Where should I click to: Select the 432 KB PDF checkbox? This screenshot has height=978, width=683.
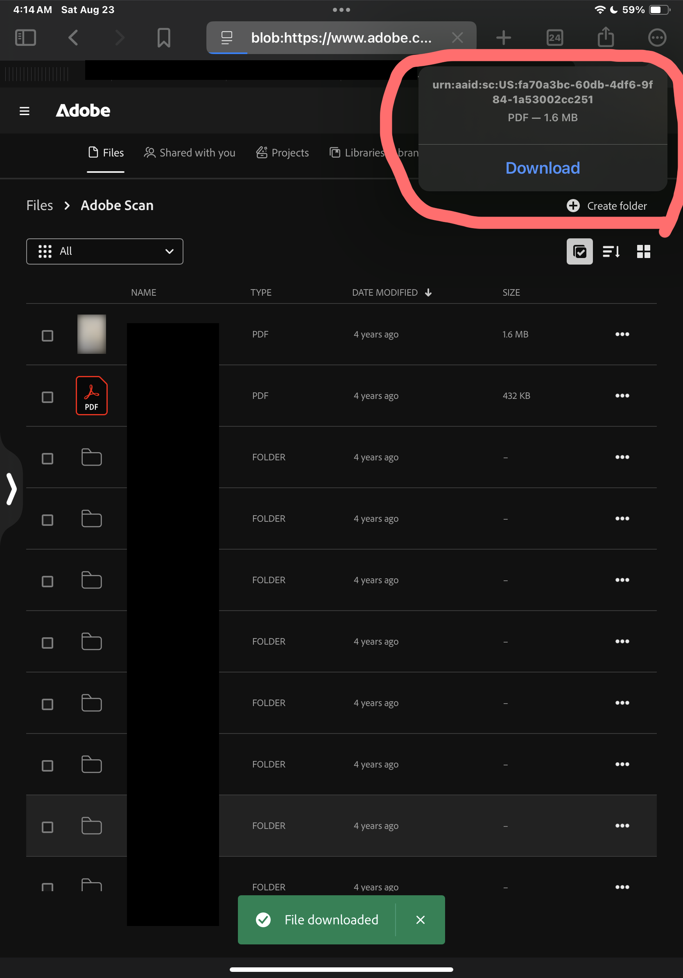tap(47, 397)
